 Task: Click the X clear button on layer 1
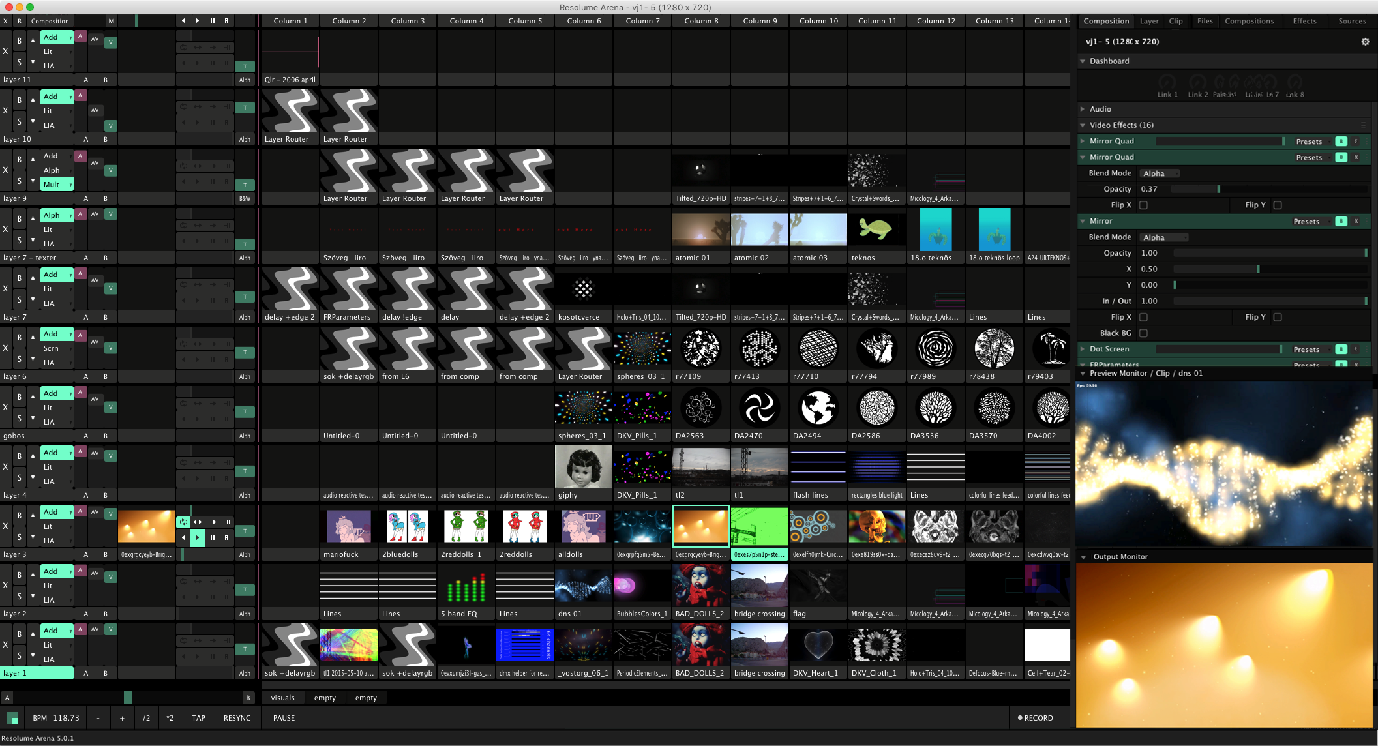[x=6, y=644]
